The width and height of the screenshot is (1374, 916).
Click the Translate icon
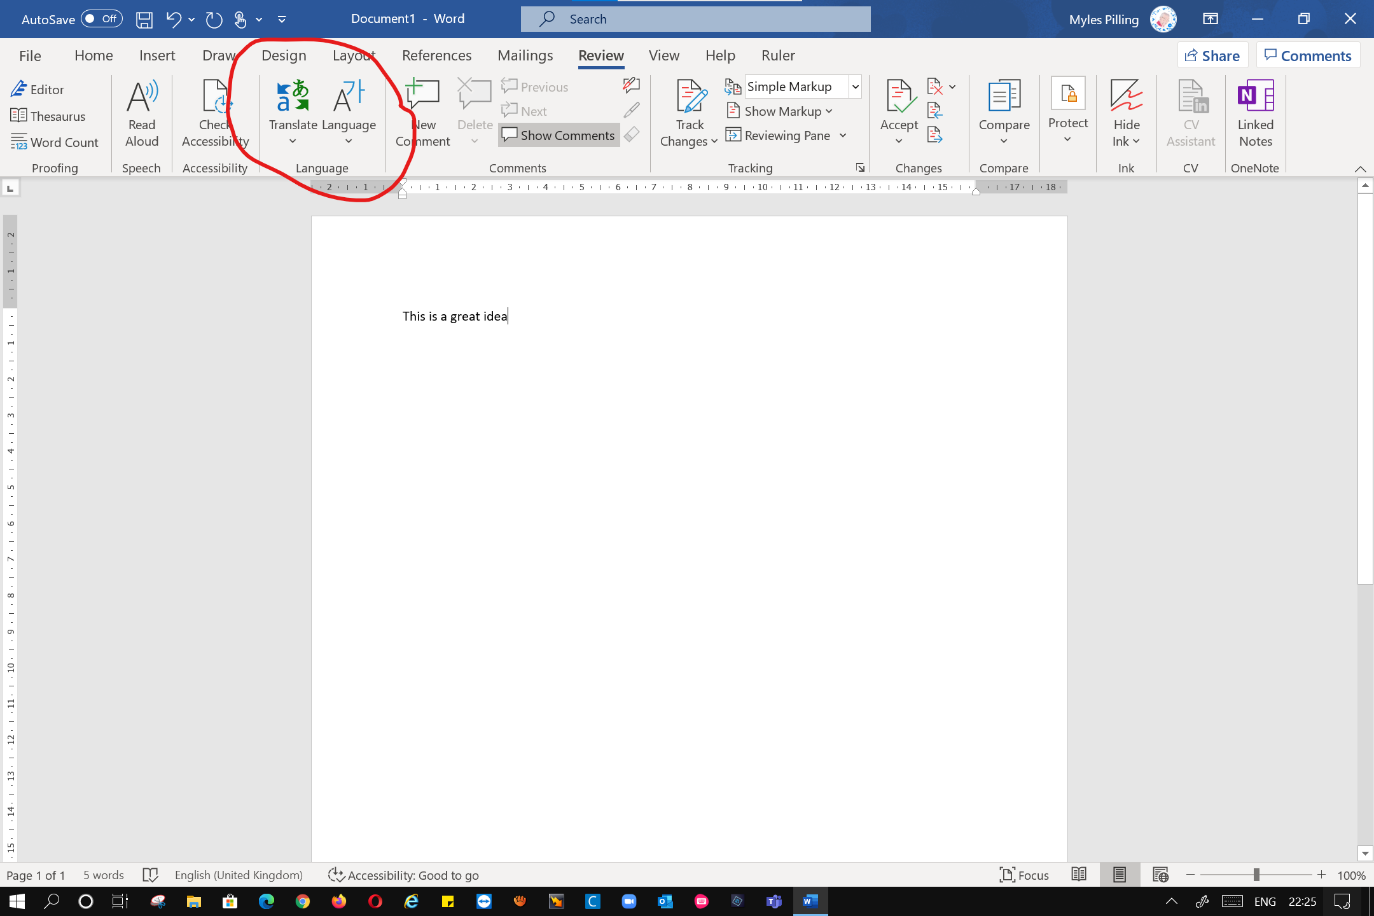[293, 97]
